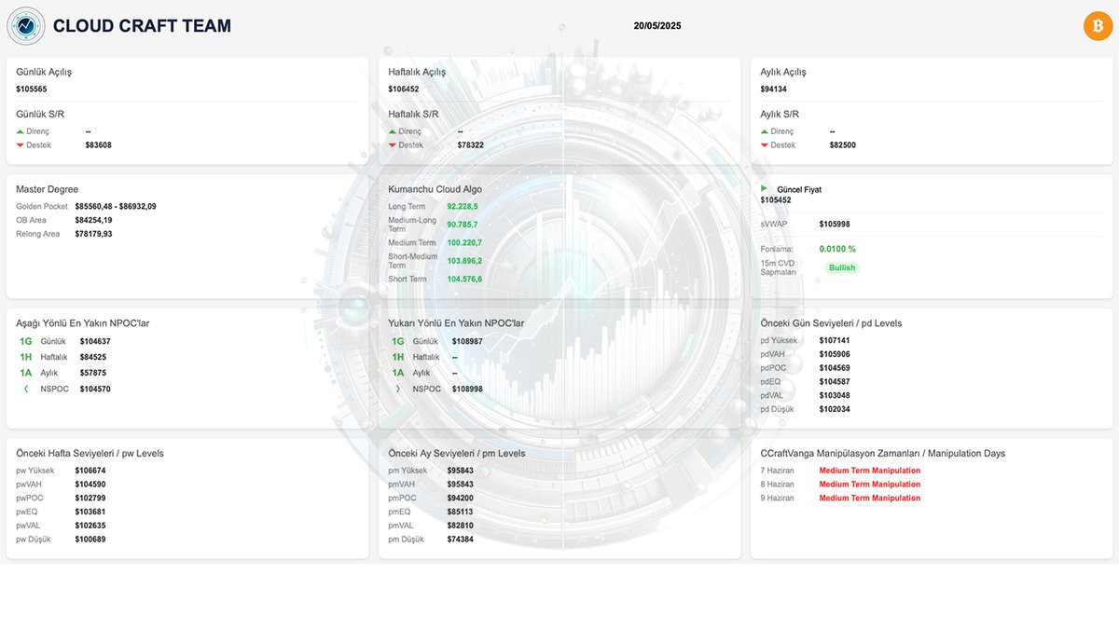
Task: Click Medium Term Manipulation for 8 Haziran
Action: 870,485
